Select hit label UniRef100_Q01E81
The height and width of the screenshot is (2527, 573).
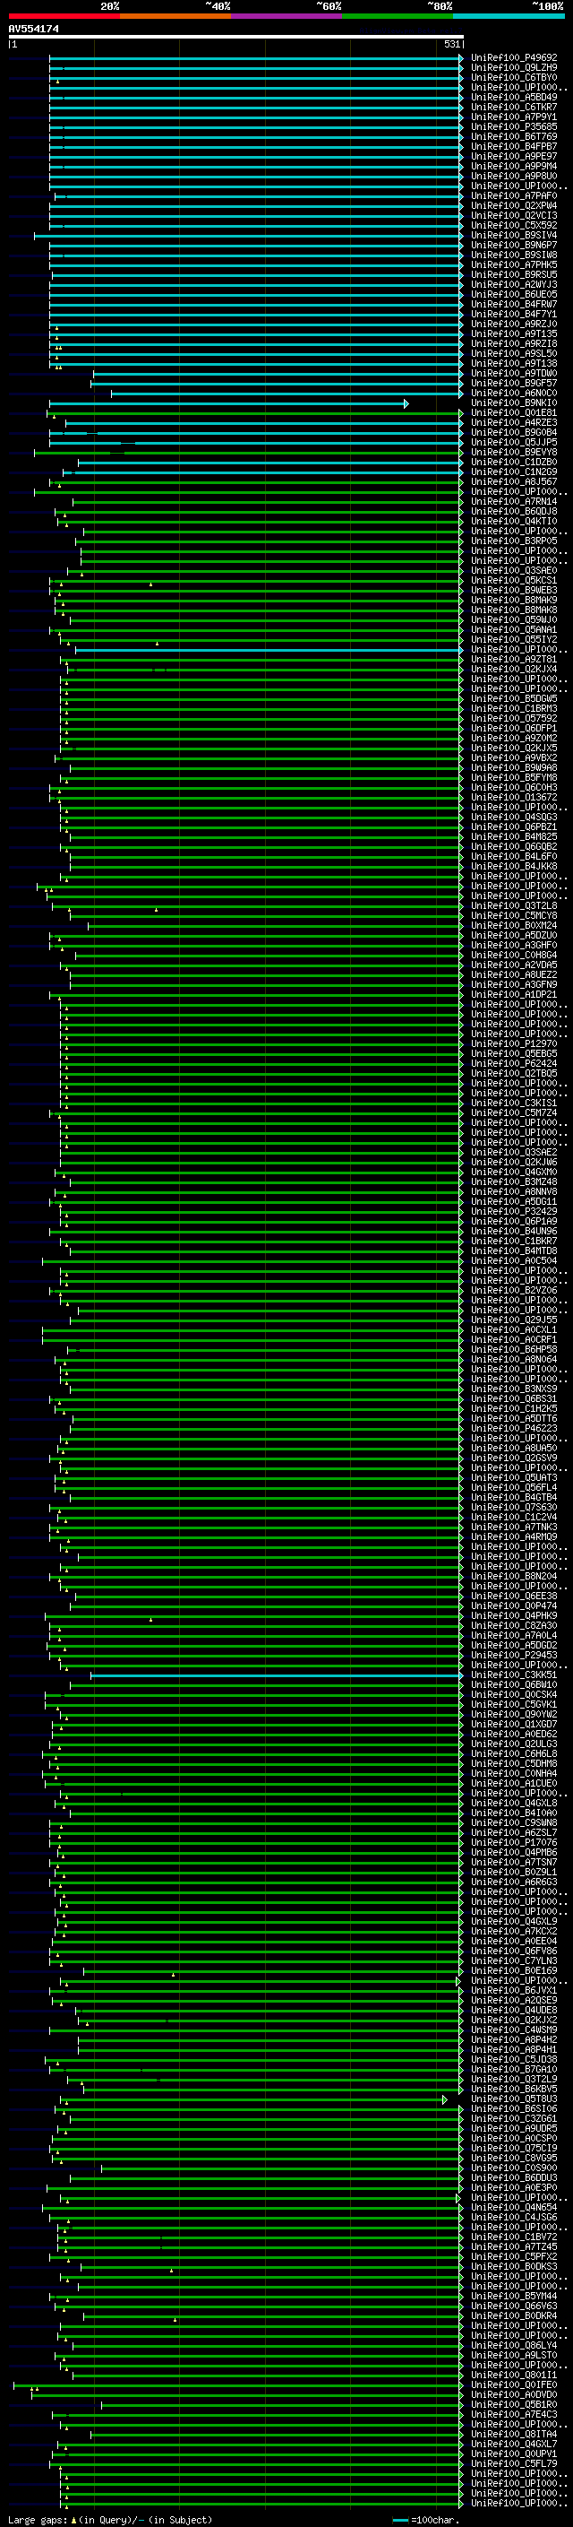pos(514,413)
